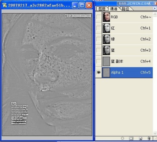Select the 通道 tab

[114, 9]
